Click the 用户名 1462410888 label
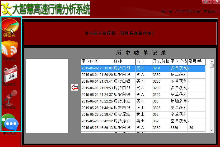 [177, 11]
